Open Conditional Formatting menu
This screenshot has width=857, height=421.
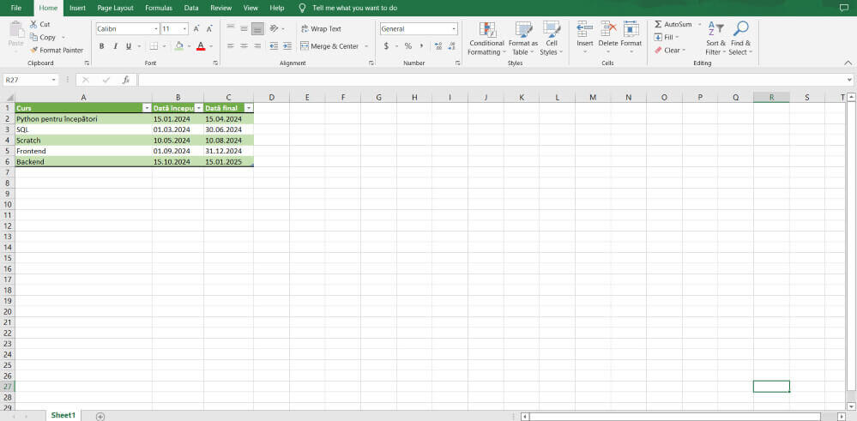tap(486, 39)
